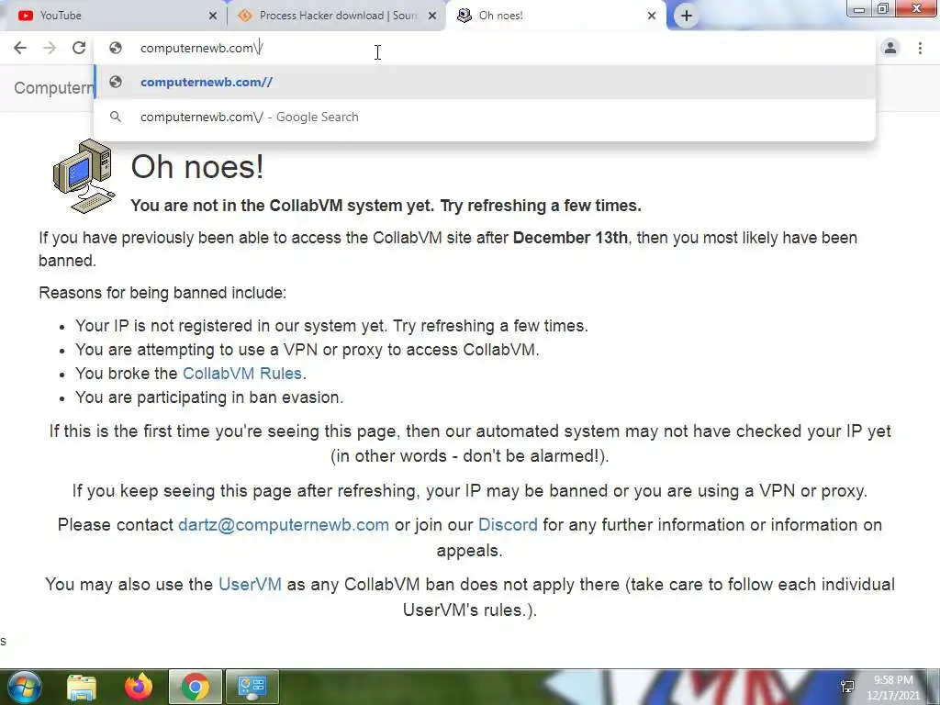Open File Explorer from the taskbar
The height and width of the screenshot is (705, 940).
[x=82, y=687]
